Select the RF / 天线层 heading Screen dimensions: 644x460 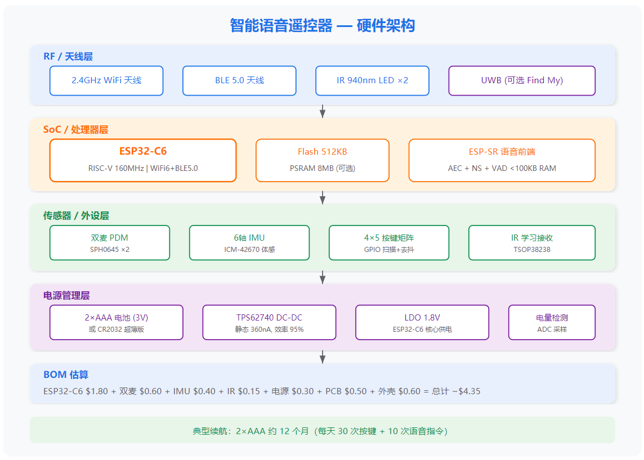[x=68, y=56]
